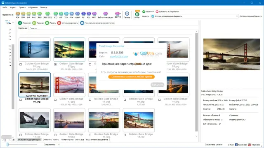
Task: Open the Правка menu
Action: pos(22,7)
